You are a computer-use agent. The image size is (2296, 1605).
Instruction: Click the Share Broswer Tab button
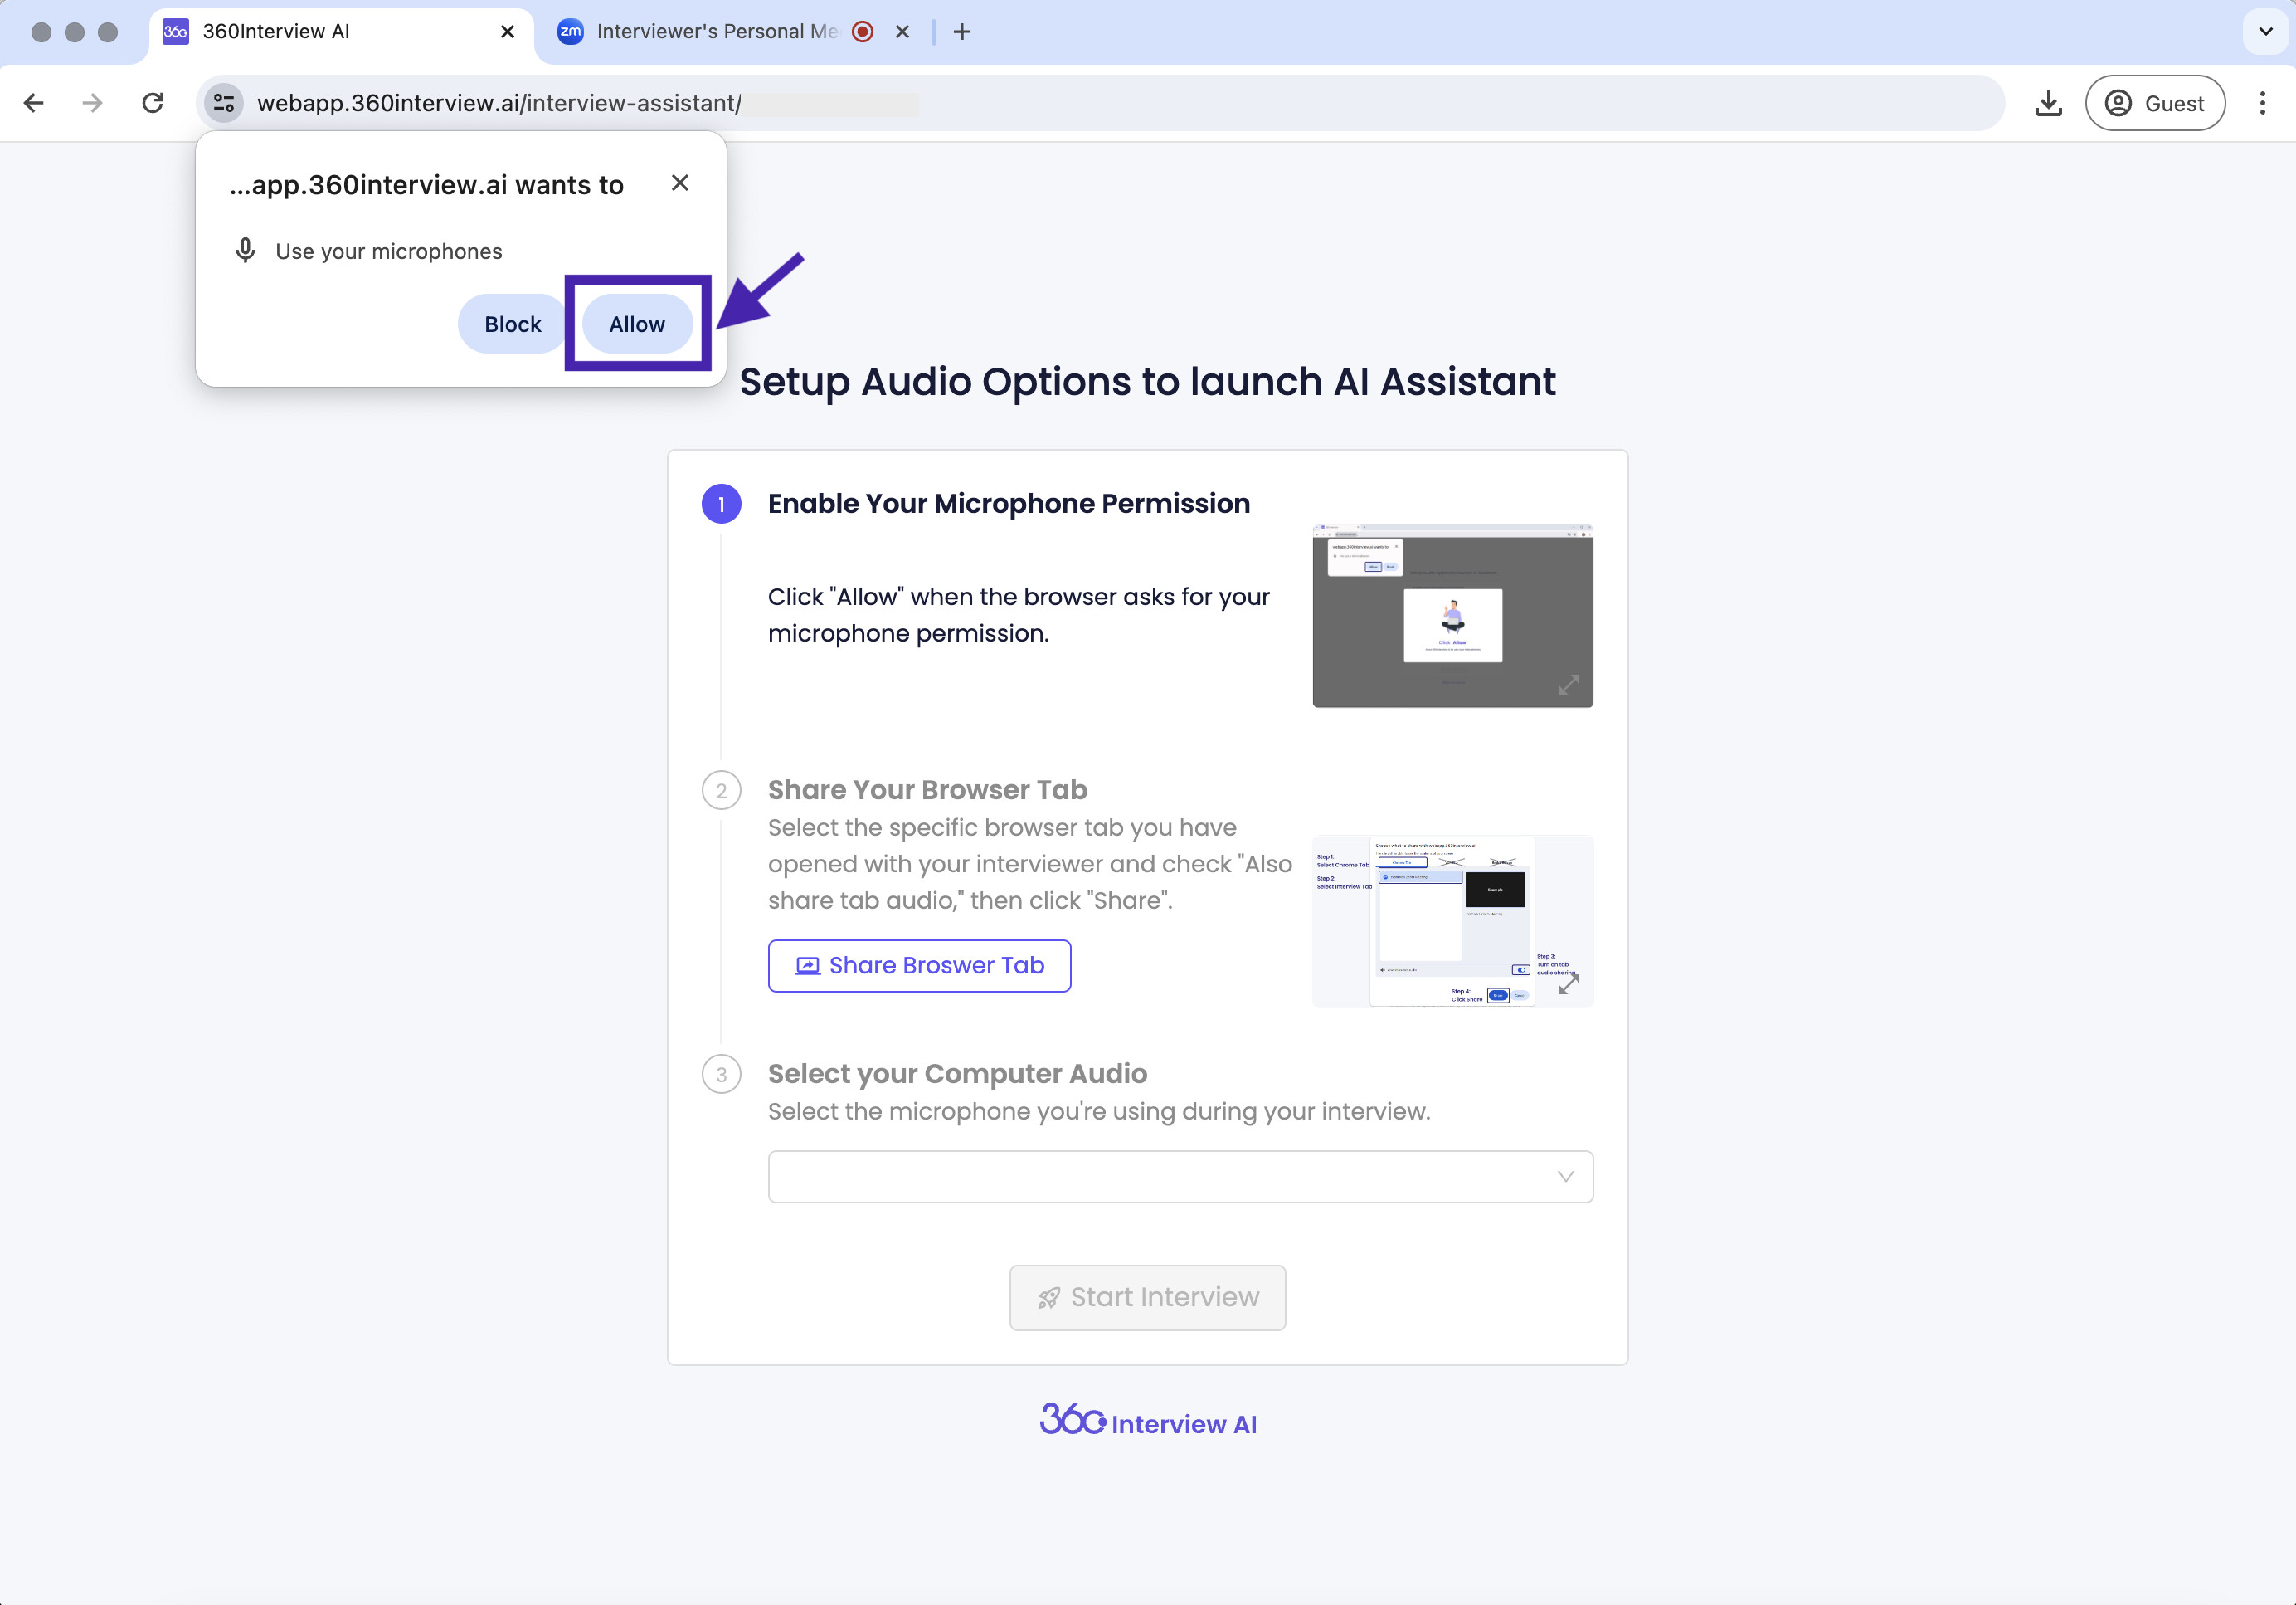[x=919, y=966]
